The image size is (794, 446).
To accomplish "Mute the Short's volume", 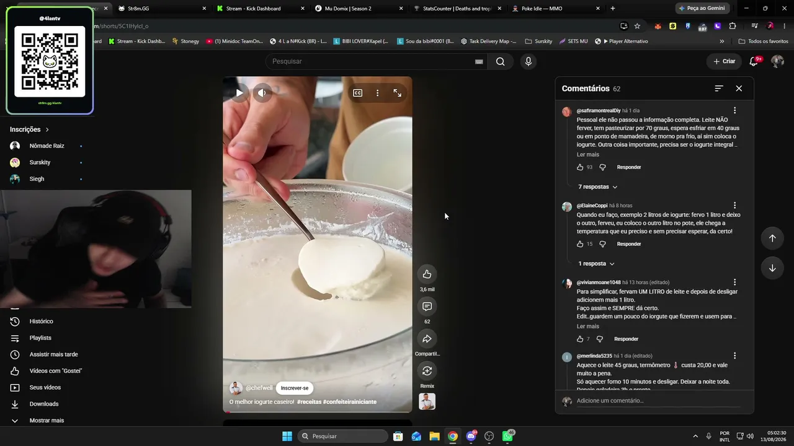I will 262,93.
